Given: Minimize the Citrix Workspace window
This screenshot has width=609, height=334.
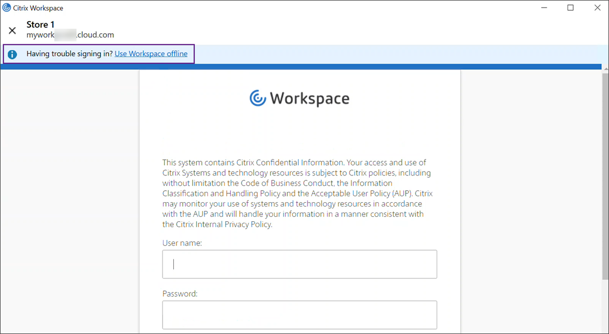Looking at the screenshot, I should 544,8.
